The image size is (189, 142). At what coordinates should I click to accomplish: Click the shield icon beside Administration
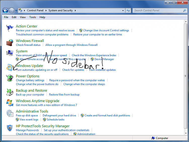click(75, 134)
